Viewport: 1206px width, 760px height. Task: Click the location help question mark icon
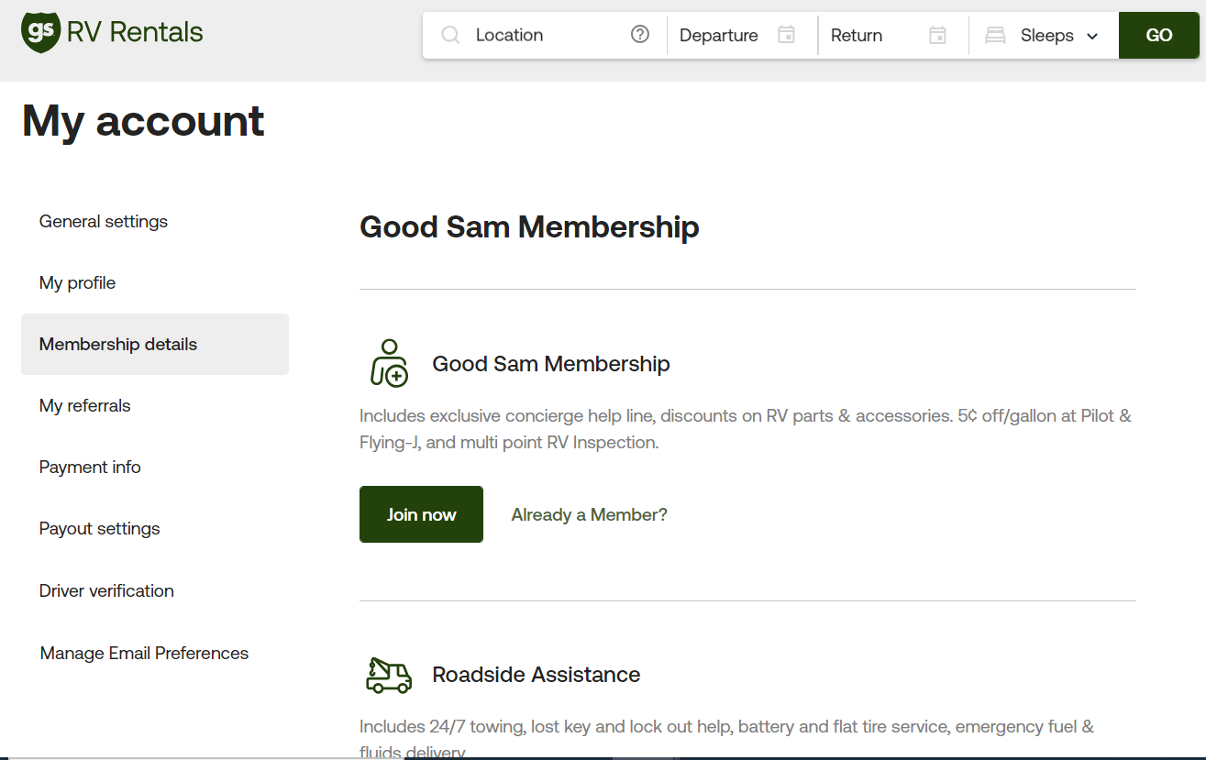640,35
